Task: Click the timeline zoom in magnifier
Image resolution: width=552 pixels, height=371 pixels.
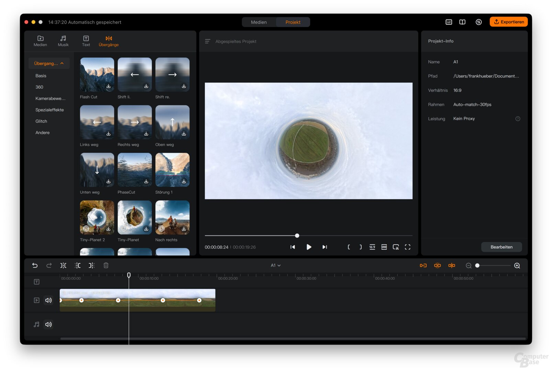Action: 517,266
